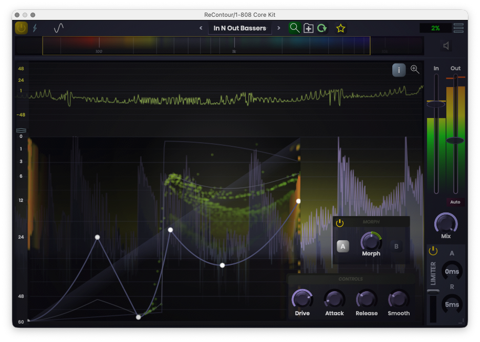This screenshot has height=342, width=480.
Task: Go to the next preset
Action: click(x=279, y=28)
